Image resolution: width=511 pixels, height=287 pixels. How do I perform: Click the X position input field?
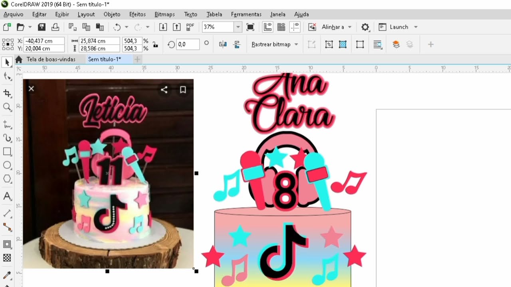coord(44,41)
